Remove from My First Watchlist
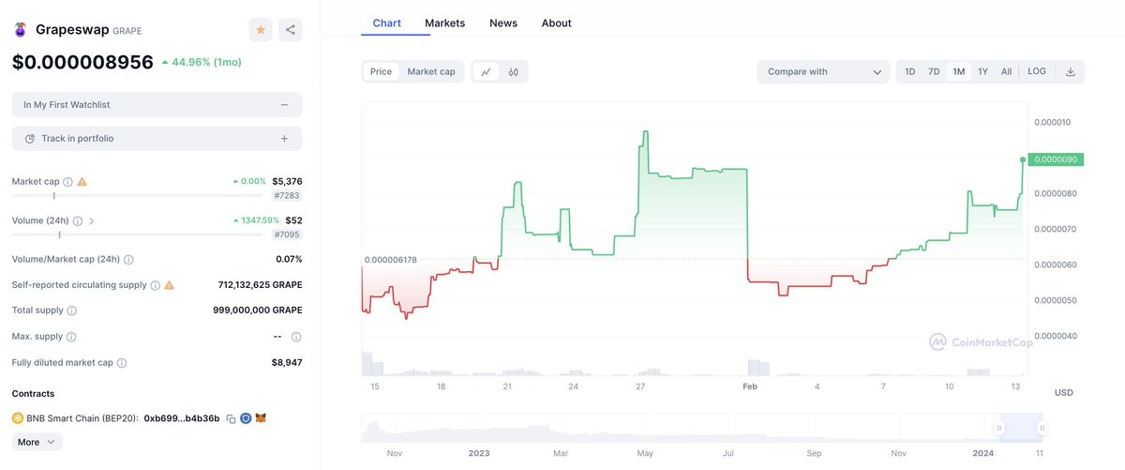The height and width of the screenshot is (470, 1125). click(x=284, y=105)
